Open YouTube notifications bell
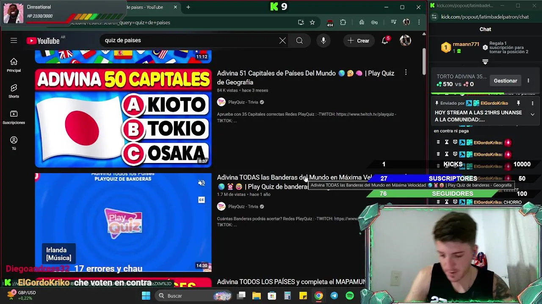 point(385,41)
